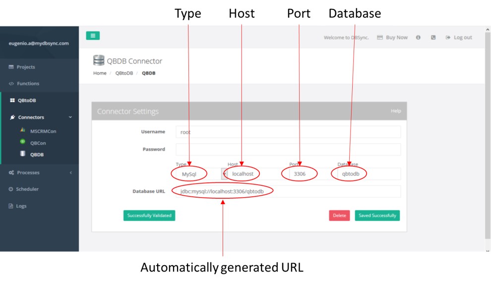Open Projects in the sidebar
Screen dimensions: 491x284
point(26,67)
